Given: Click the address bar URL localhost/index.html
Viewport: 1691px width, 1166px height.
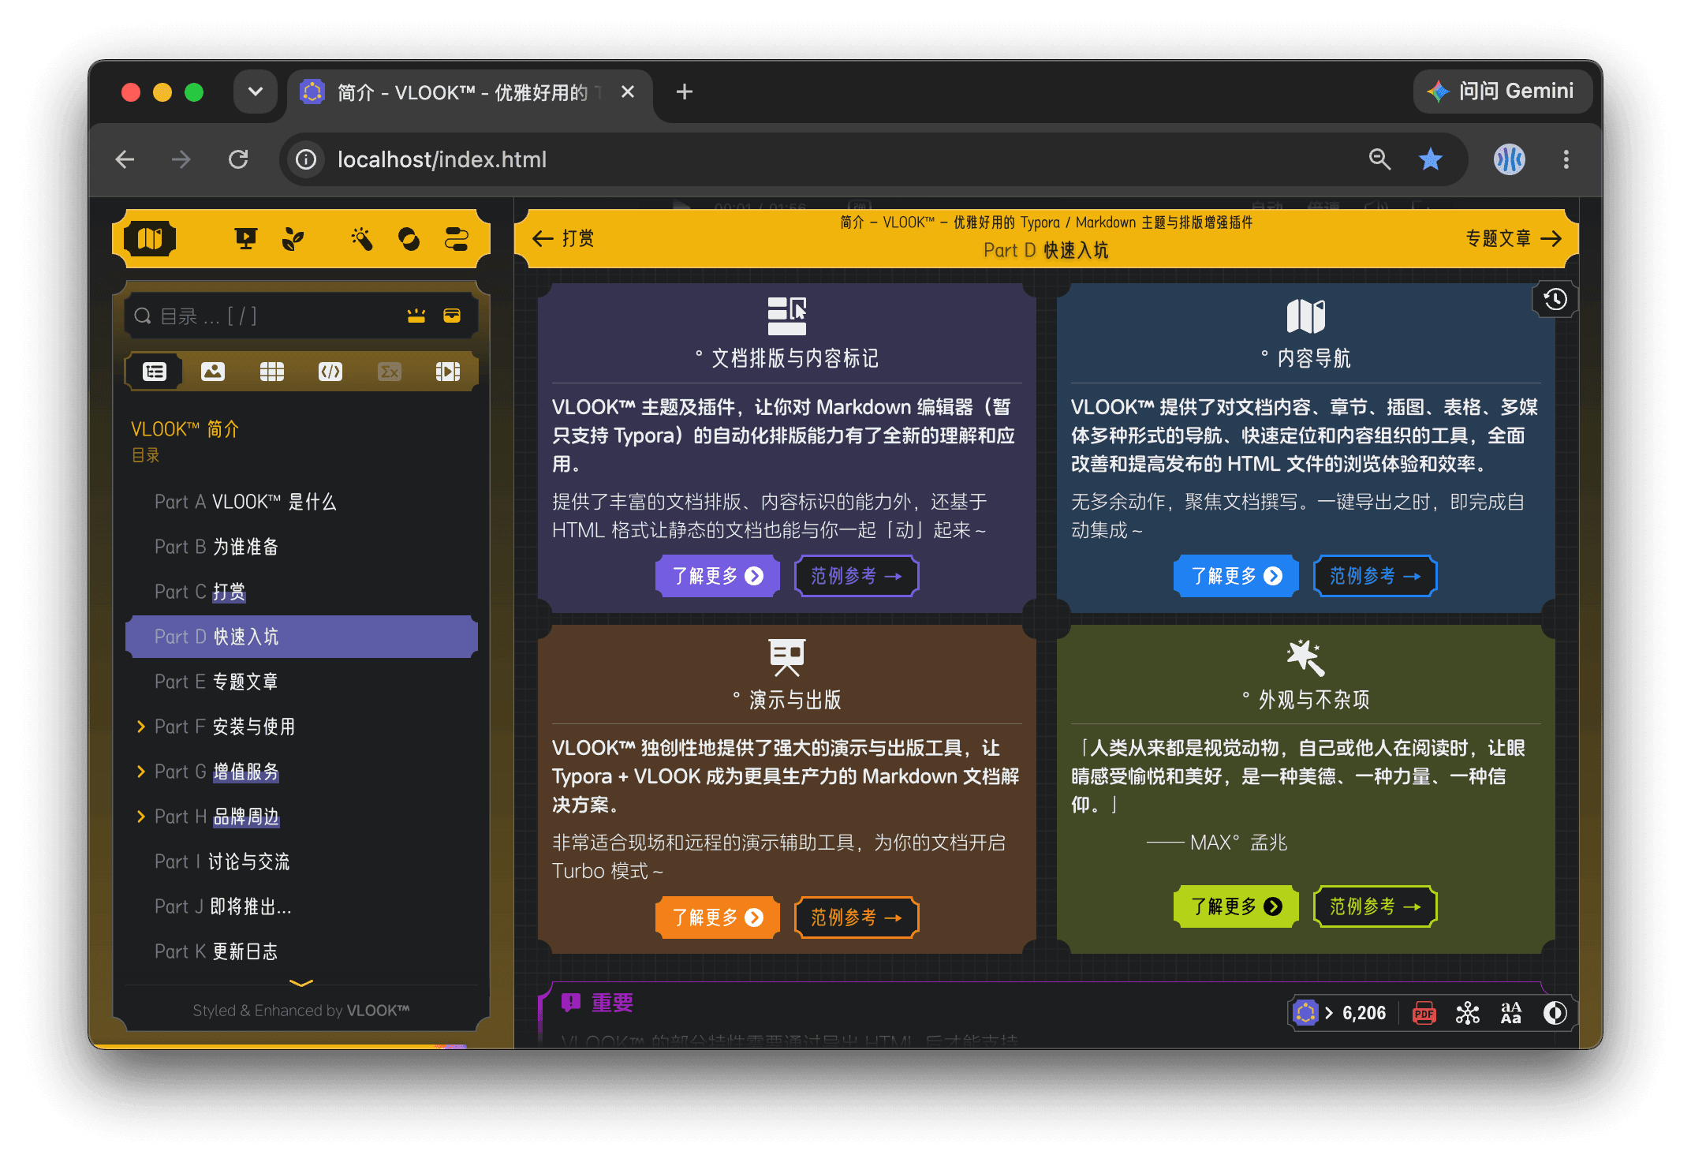Looking at the screenshot, I should [442, 159].
